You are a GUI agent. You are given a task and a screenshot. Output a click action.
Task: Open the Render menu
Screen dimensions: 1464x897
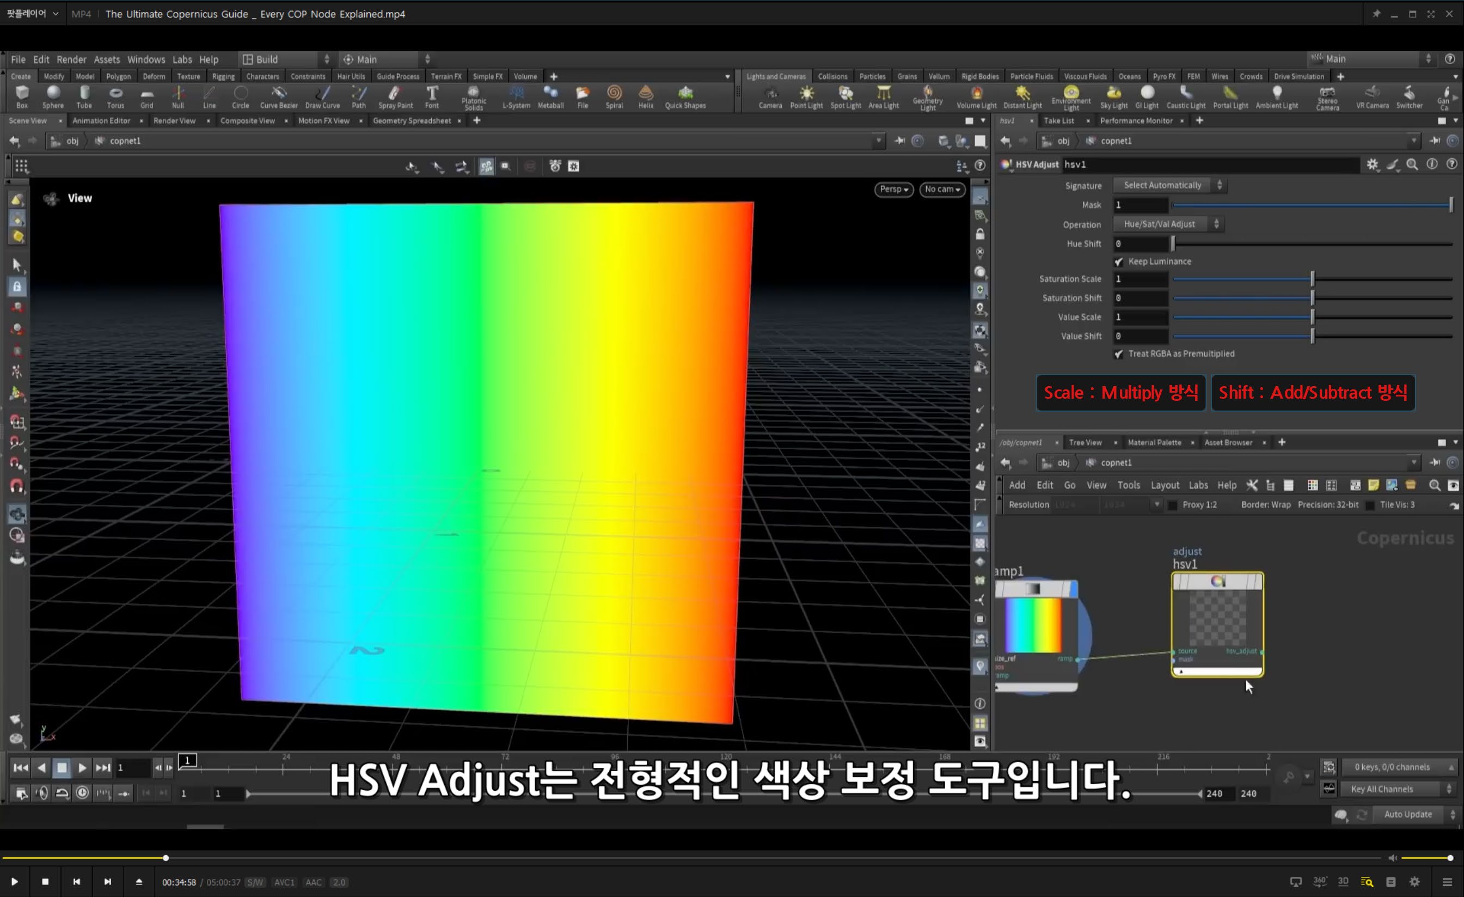click(71, 59)
